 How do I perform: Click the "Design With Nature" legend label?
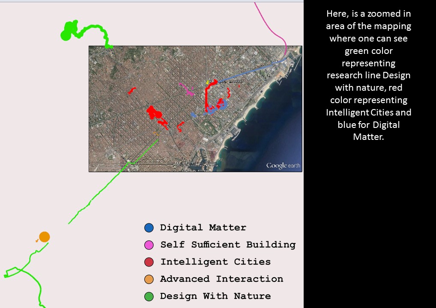tap(215, 296)
